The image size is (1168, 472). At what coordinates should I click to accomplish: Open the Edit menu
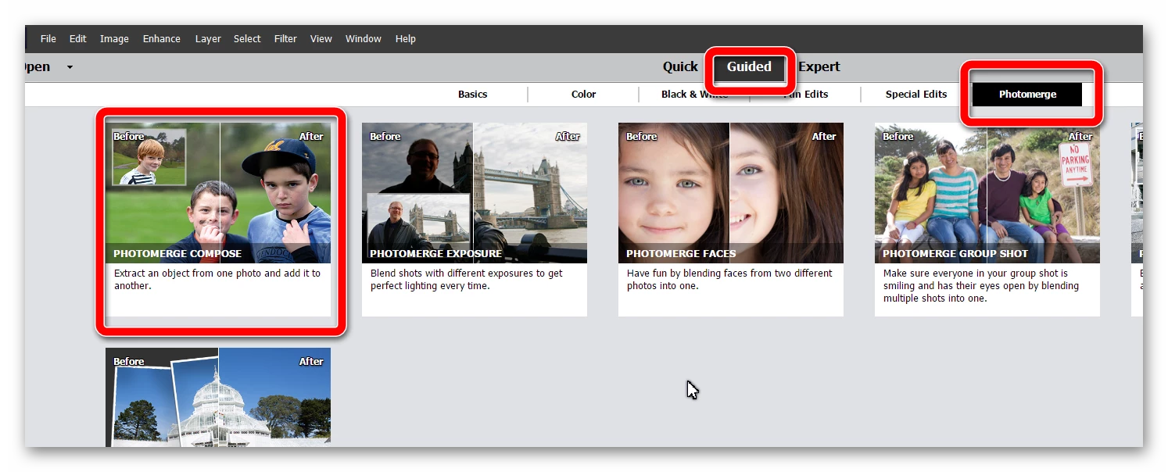pos(77,39)
